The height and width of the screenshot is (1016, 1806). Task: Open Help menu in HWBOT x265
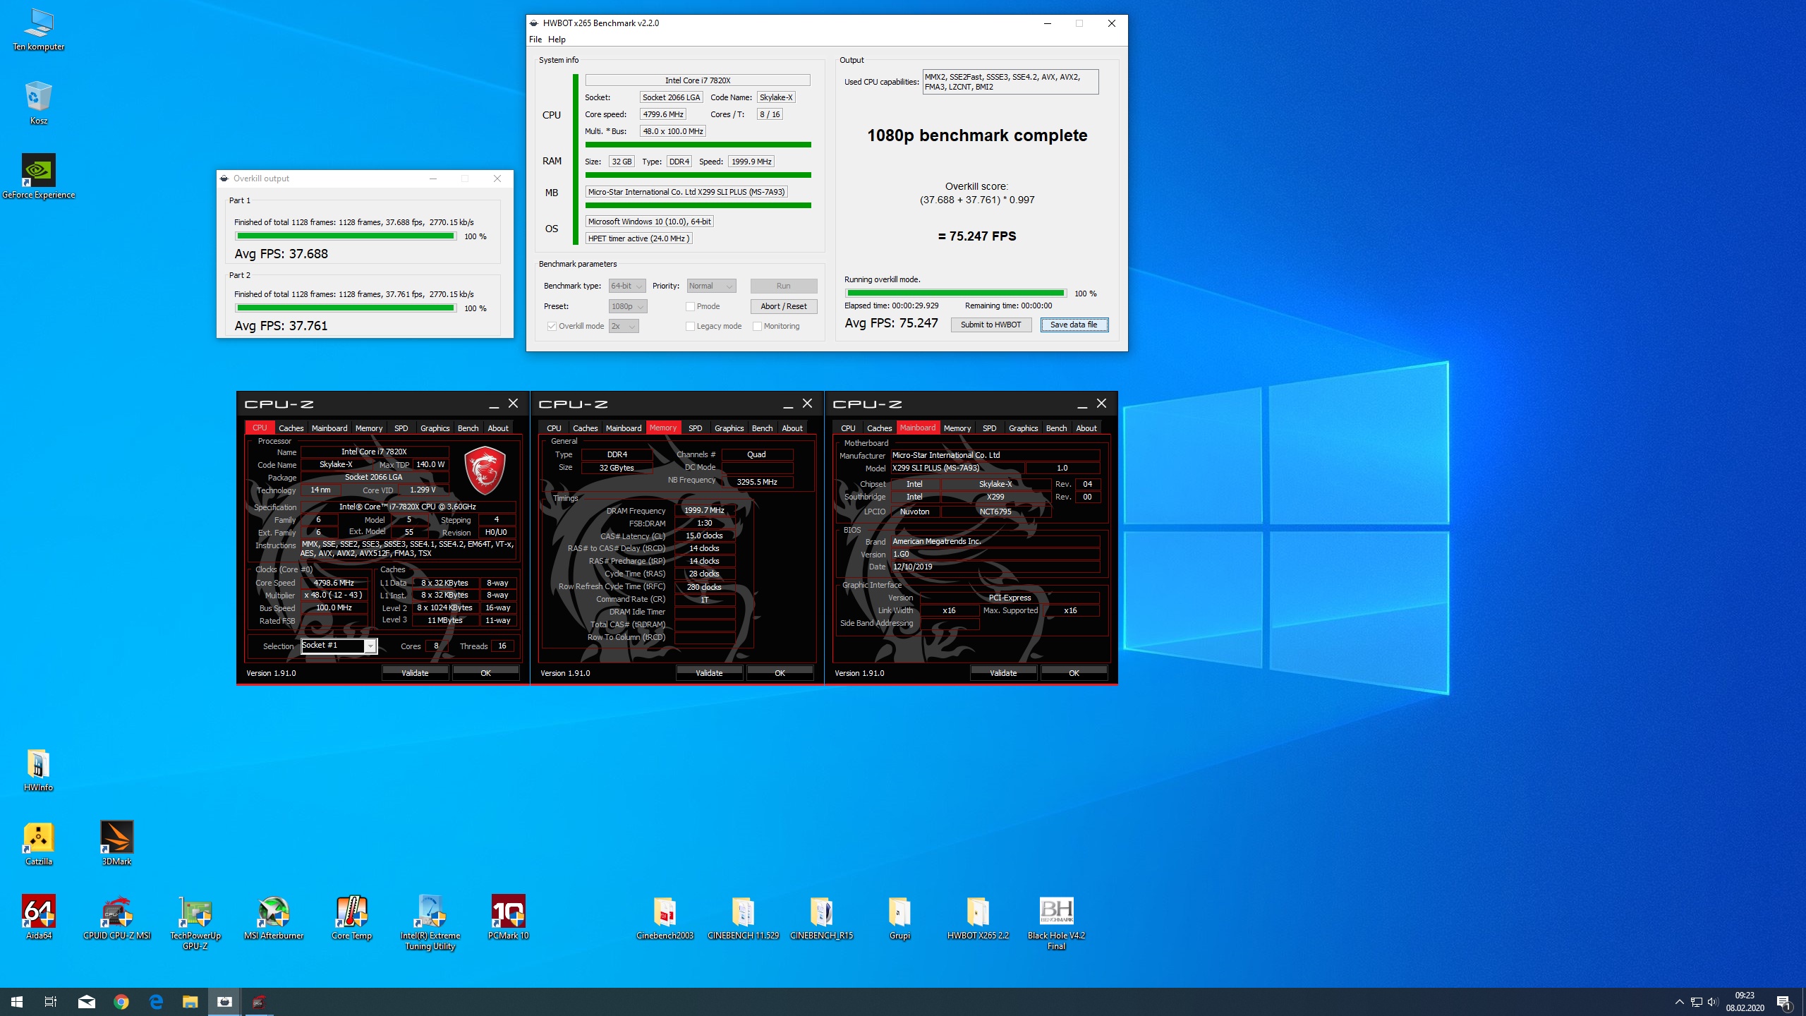[557, 40]
